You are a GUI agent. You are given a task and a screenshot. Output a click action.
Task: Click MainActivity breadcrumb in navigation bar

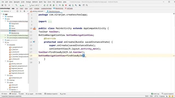click(58, 8)
